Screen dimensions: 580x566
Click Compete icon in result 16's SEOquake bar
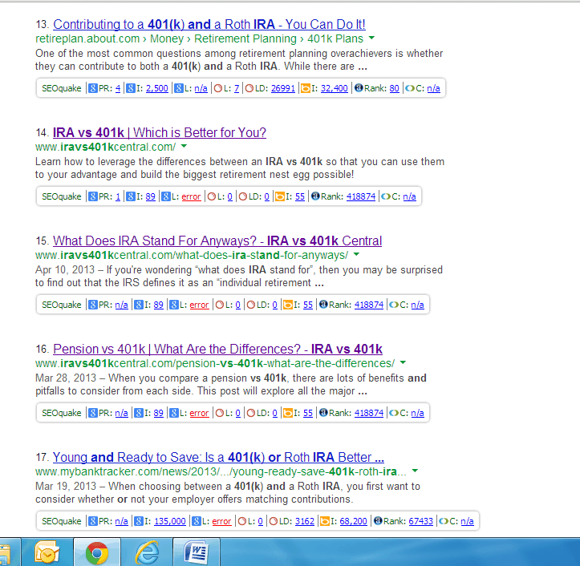[393, 413]
